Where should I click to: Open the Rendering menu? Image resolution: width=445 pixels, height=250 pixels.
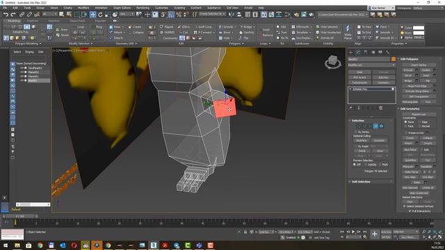[x=143, y=8]
